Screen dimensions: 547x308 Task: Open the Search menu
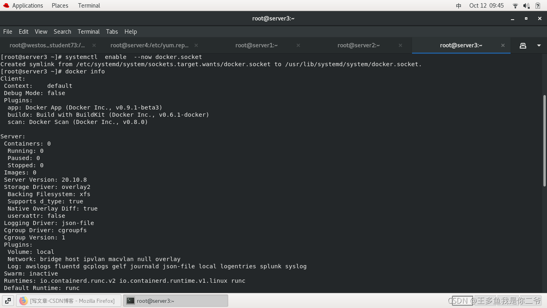(62, 32)
